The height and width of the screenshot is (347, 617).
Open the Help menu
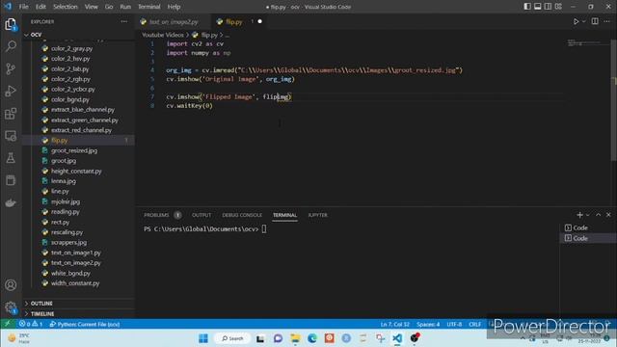(174, 7)
